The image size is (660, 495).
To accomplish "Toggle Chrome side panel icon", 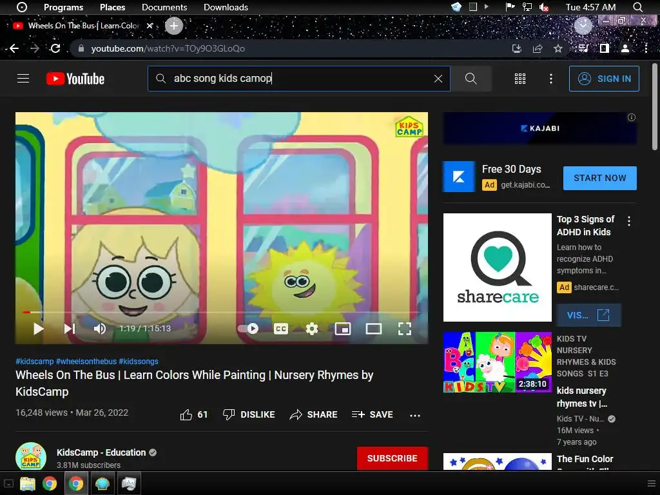I will tap(605, 48).
